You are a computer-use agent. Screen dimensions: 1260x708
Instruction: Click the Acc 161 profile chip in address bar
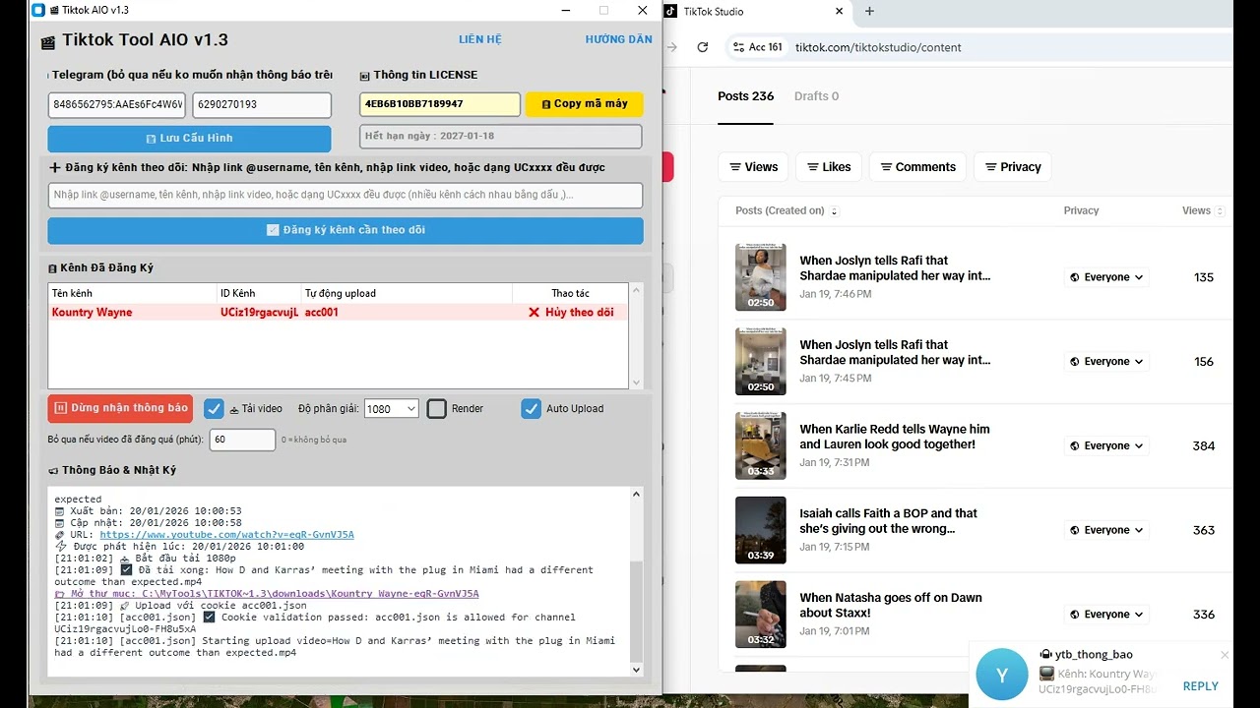tap(758, 47)
